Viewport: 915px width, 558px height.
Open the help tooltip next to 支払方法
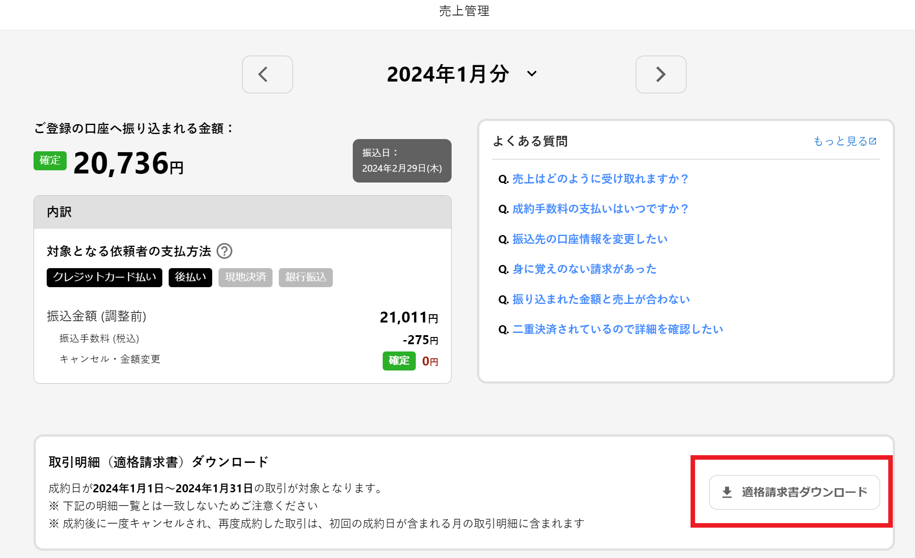pos(225,251)
